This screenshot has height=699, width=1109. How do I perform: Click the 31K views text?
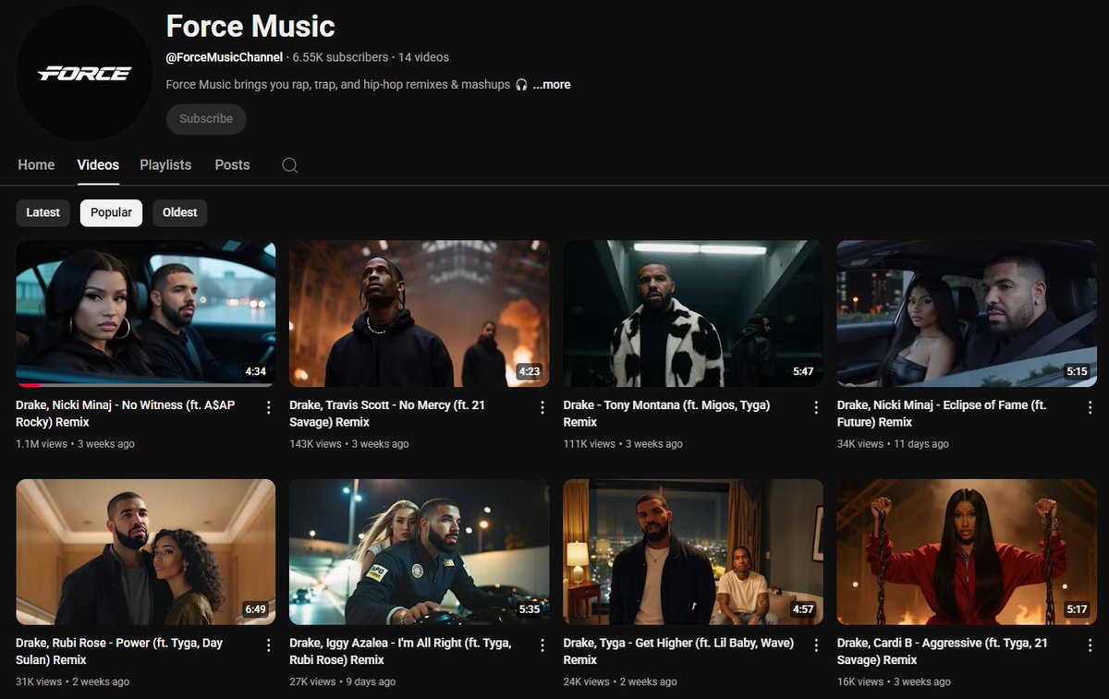pyautogui.click(x=39, y=682)
